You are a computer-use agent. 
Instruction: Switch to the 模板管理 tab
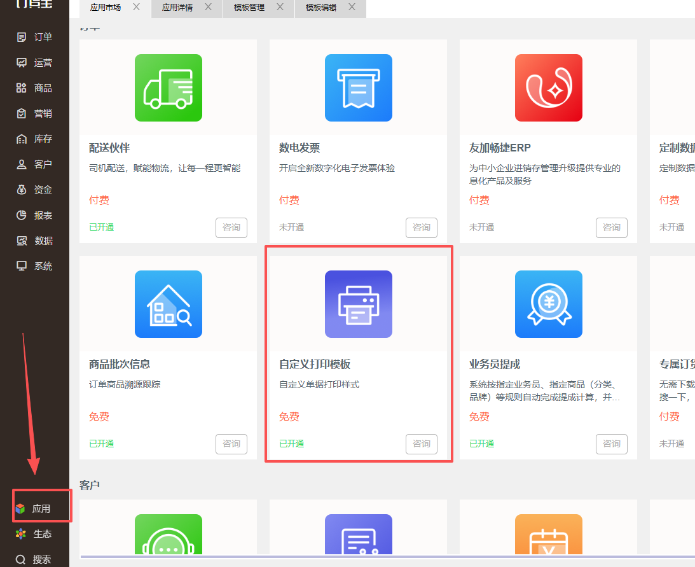249,8
